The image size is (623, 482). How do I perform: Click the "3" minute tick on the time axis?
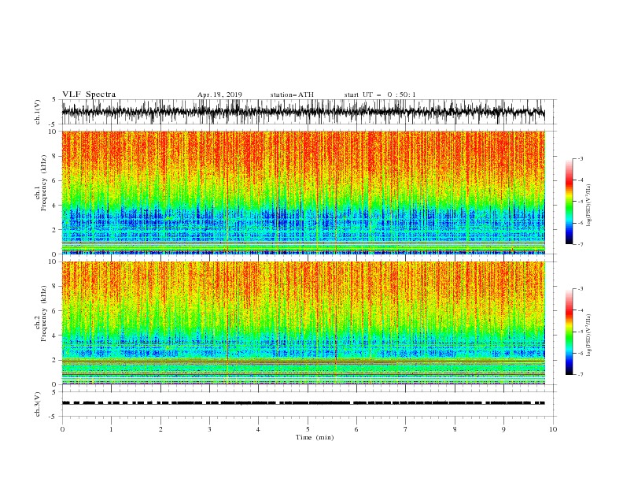coord(209,429)
